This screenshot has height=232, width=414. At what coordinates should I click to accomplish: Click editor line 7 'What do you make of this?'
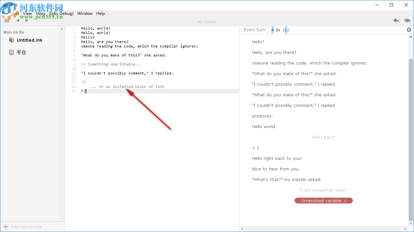[x=124, y=55]
